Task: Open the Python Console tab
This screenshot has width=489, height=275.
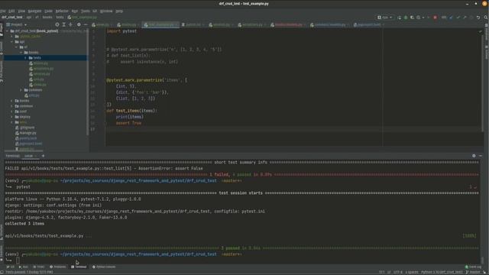Action: 104,267
